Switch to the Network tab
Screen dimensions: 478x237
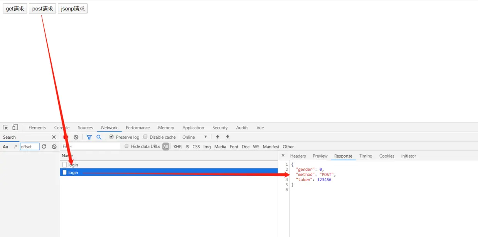pos(109,128)
